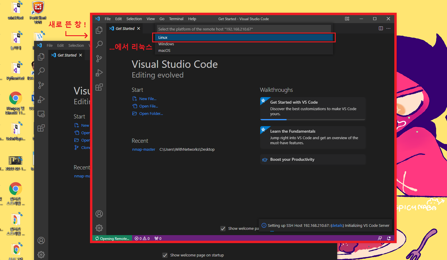Select macOS as remote platform

click(244, 50)
